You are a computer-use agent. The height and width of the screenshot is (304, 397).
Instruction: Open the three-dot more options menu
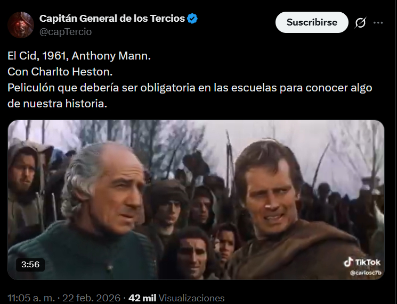click(x=378, y=23)
